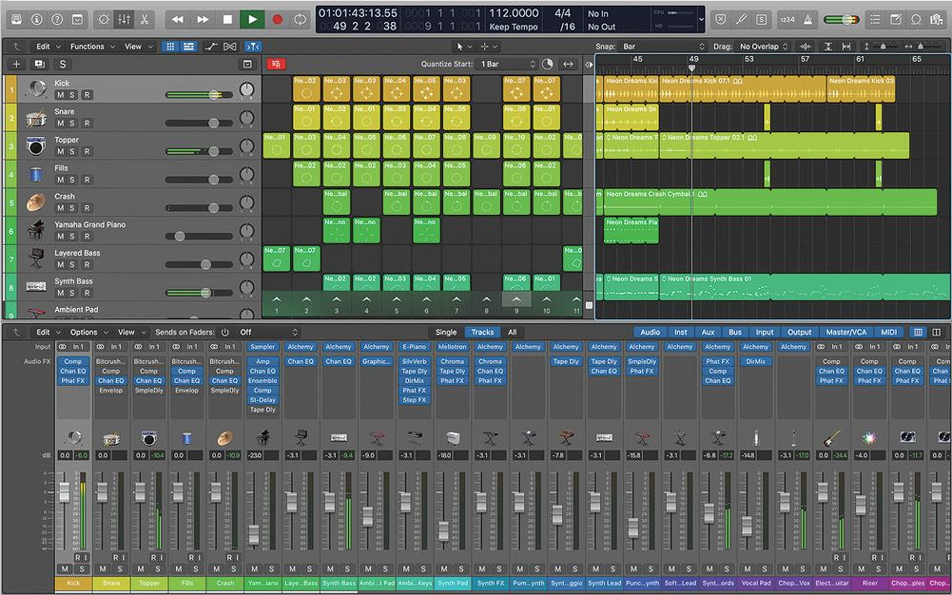The width and height of the screenshot is (952, 595).
Task: Click the Duplicate Track icon
Action: point(39,64)
